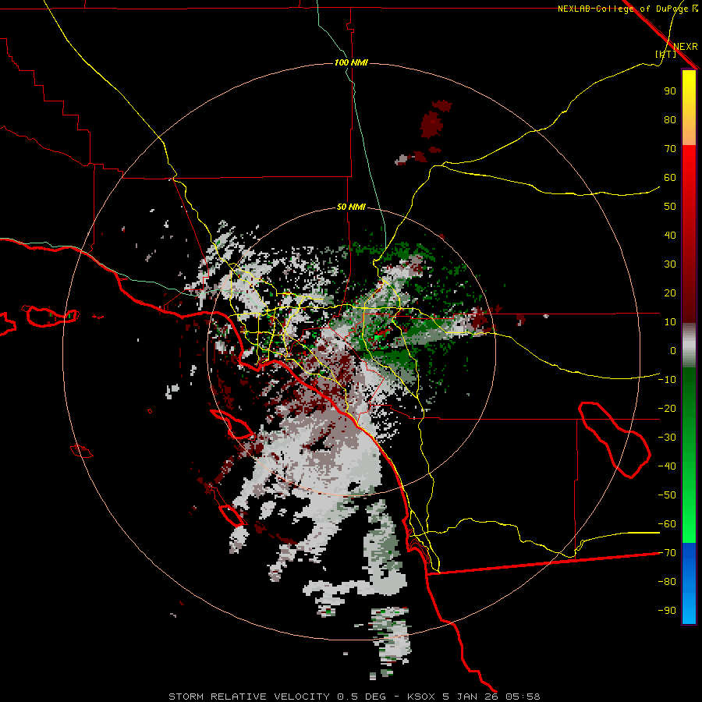Viewport: 702px width, 702px height.
Task: Click the 50 value on the velocity scale
Action: click(670, 207)
